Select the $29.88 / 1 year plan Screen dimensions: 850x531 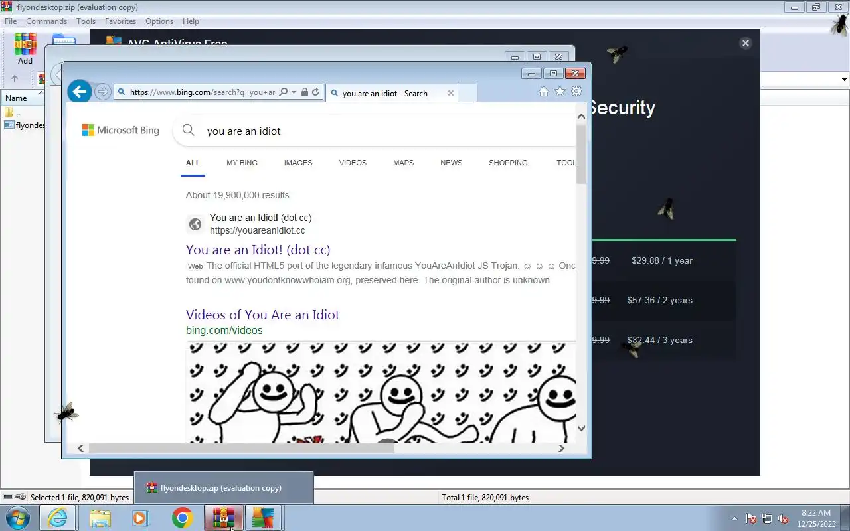662,260
